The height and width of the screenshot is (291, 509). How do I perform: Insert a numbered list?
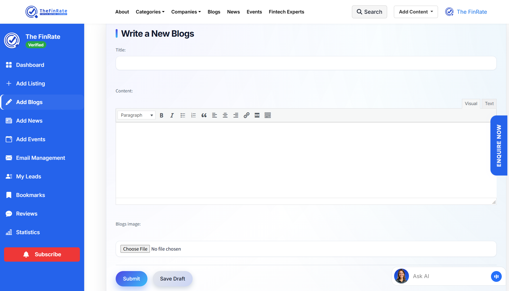(193, 115)
